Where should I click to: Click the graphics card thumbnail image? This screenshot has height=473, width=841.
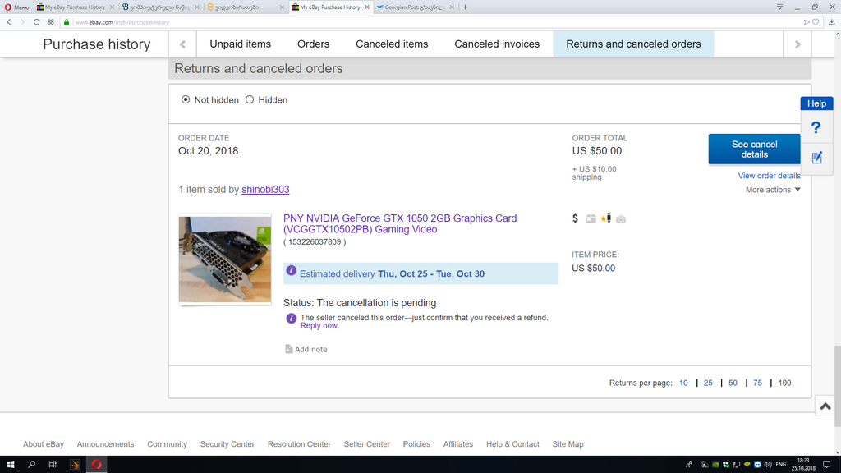click(x=225, y=259)
